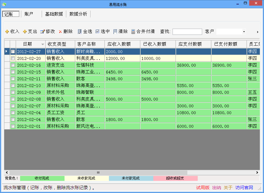Click date cell 2012-02-07
The width and height of the screenshot is (264, 193).
click(31, 106)
